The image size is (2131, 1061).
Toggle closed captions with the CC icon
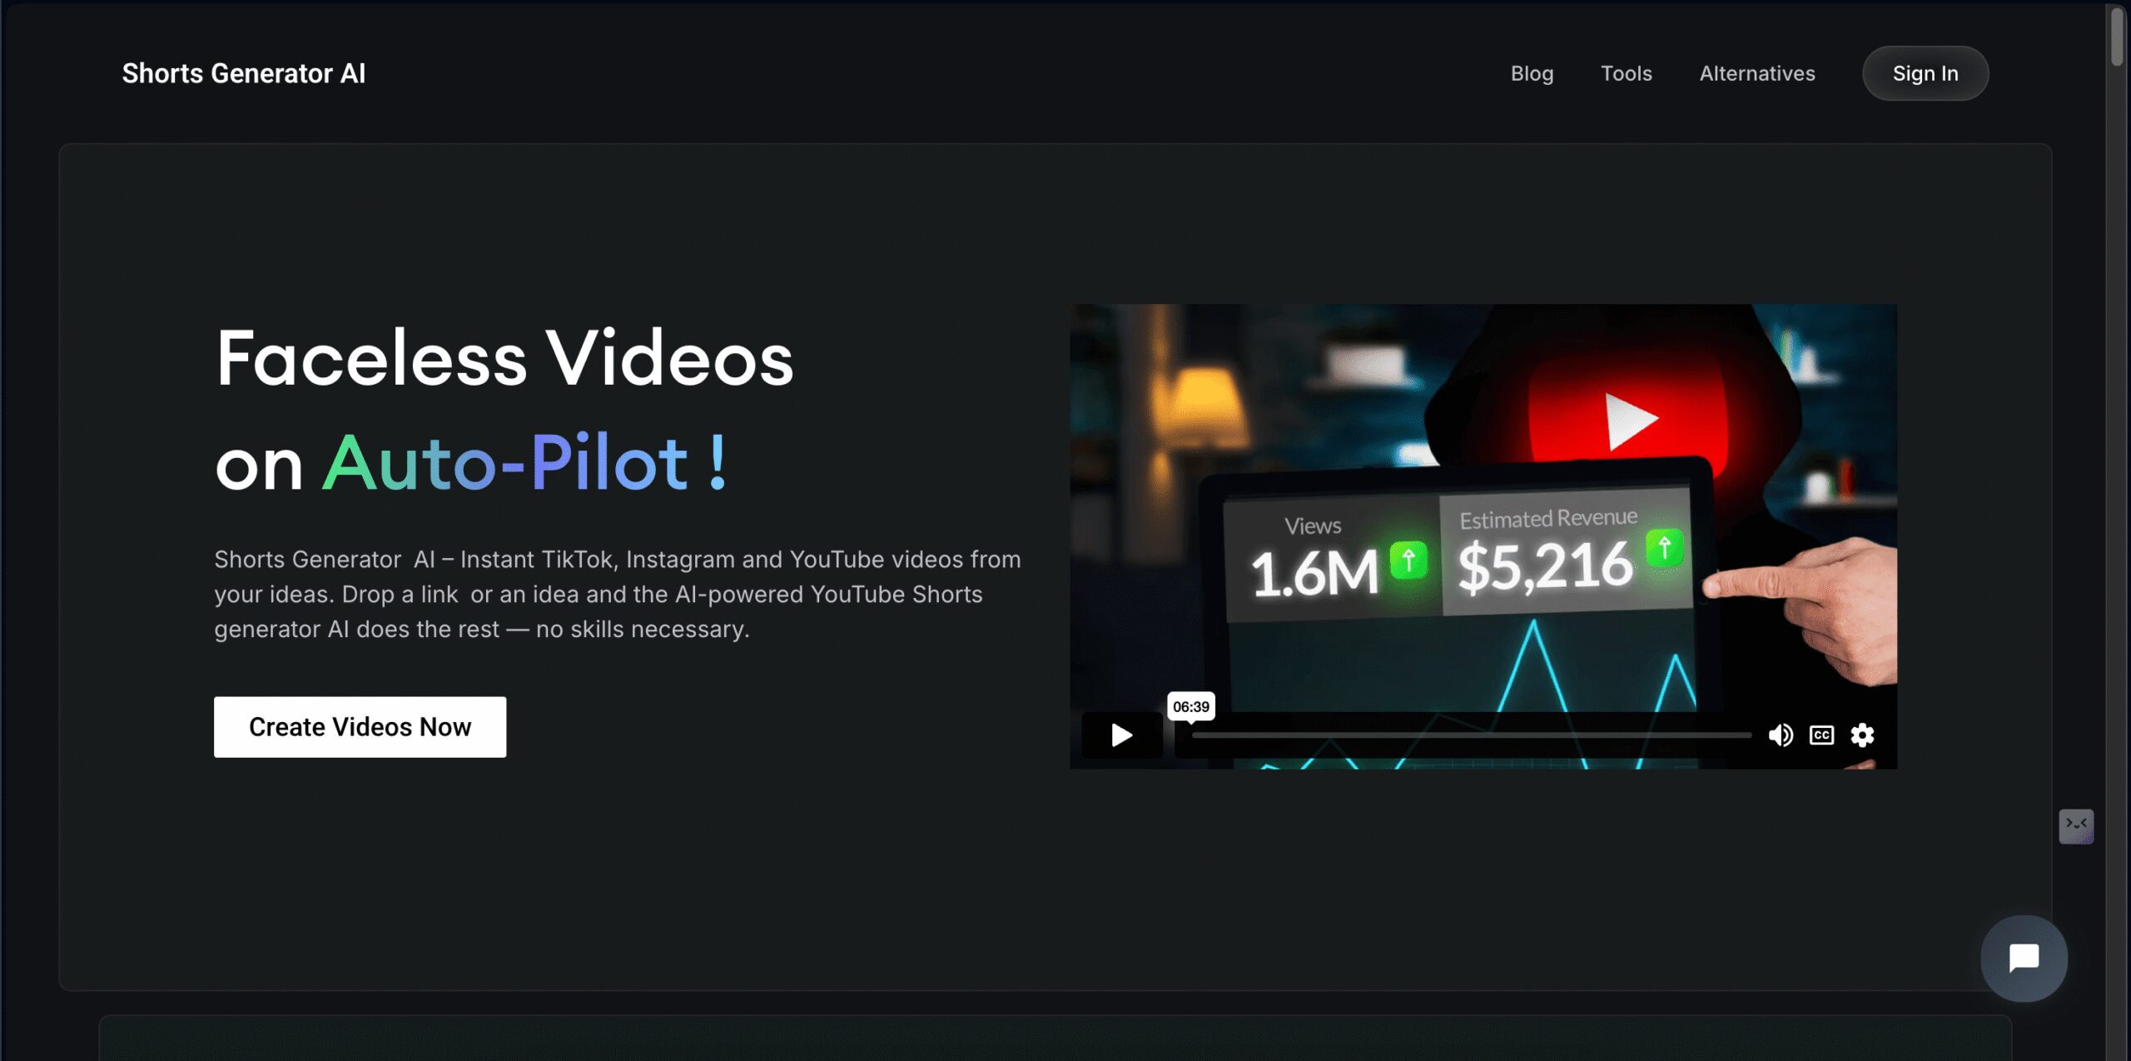click(x=1821, y=735)
